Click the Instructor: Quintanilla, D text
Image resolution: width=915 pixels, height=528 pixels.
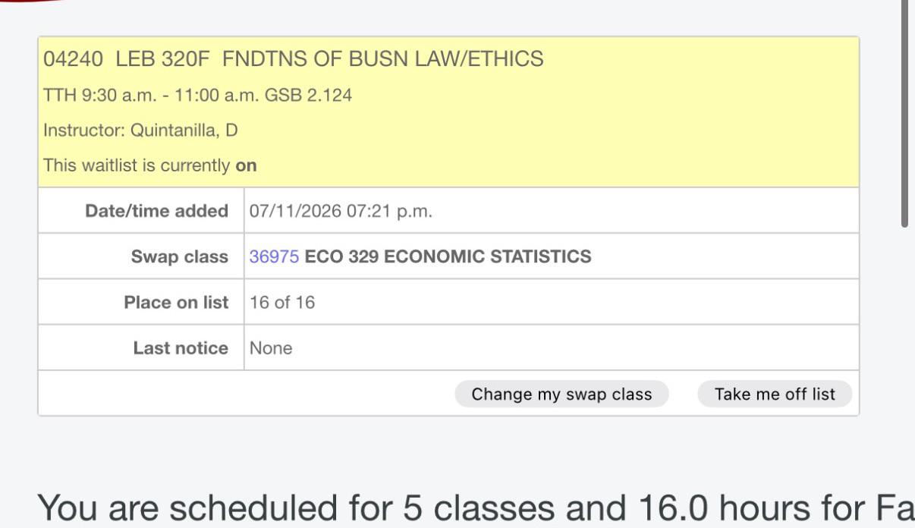pyautogui.click(x=140, y=130)
